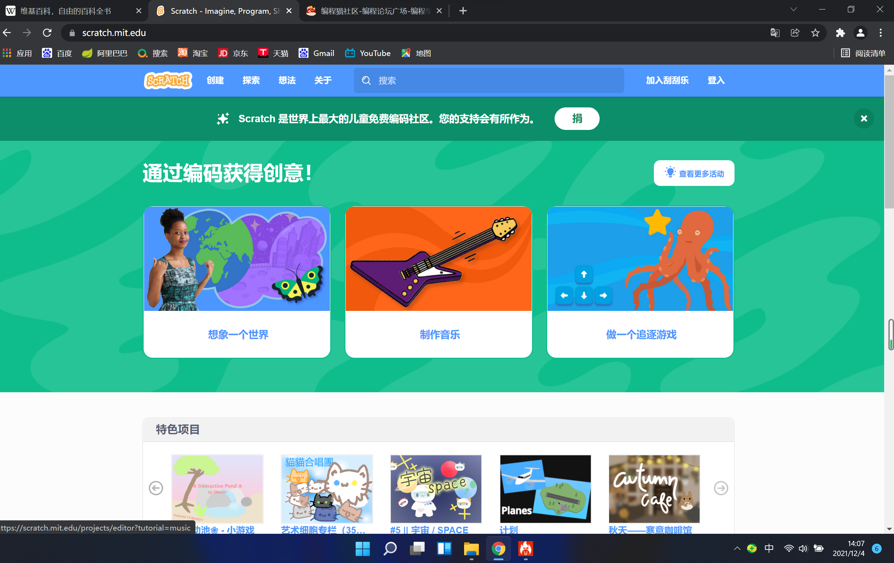Image resolution: width=894 pixels, height=563 pixels.
Task: Open the 阅读清单 reading list
Action: [863, 53]
